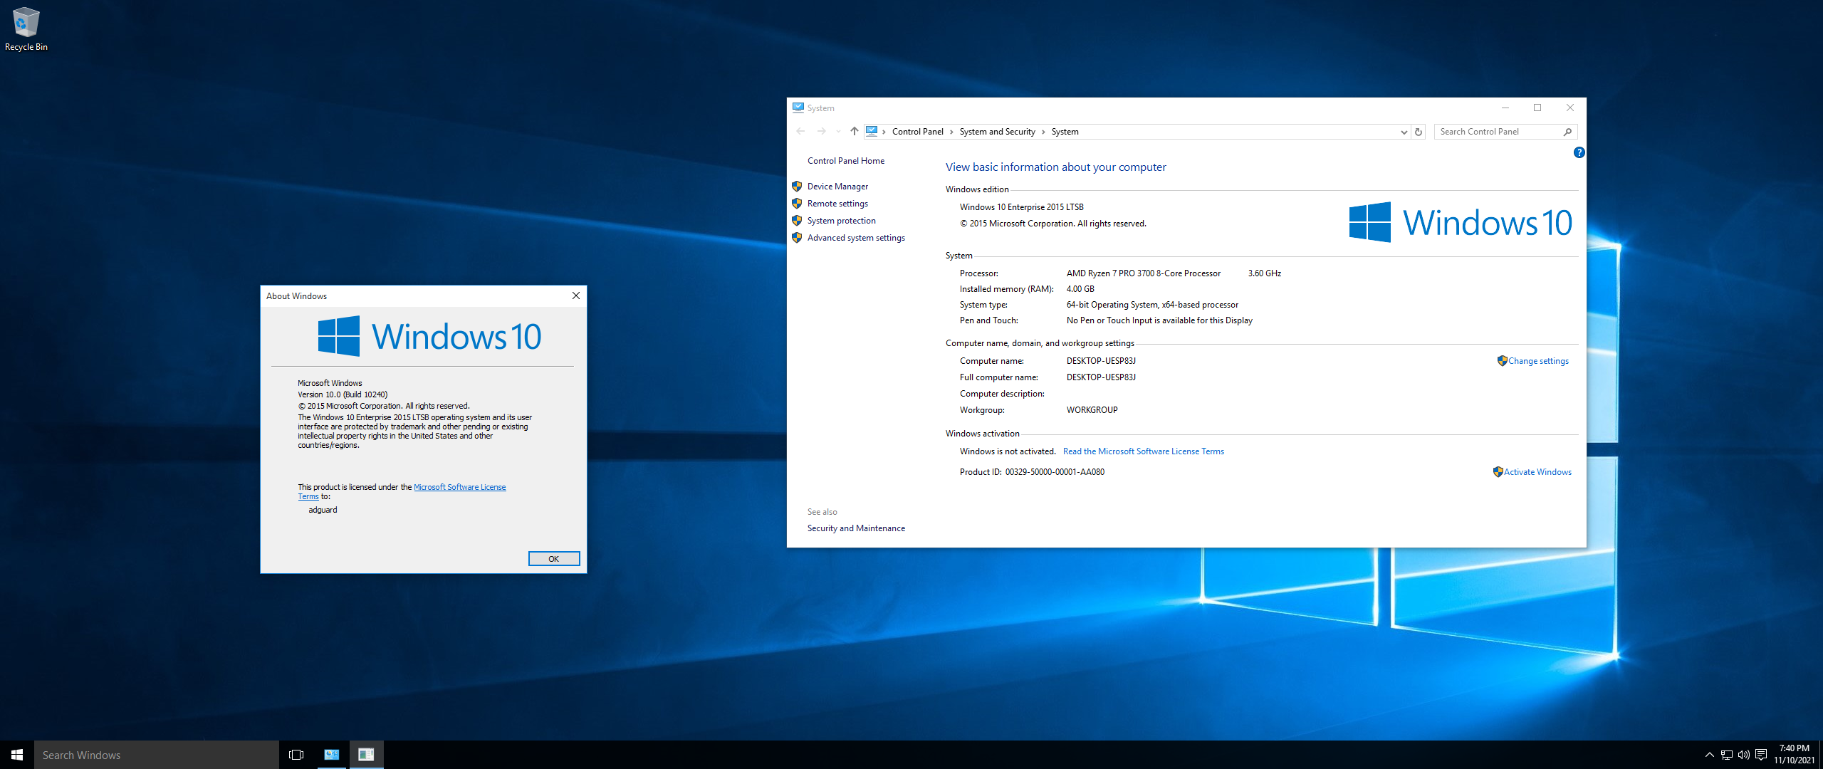This screenshot has height=769, width=1823.
Task: Open Microsoft Software License Terms link in About Windows
Action: click(459, 487)
